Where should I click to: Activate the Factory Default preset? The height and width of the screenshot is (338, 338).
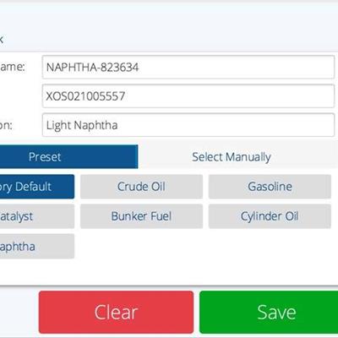click(37, 187)
